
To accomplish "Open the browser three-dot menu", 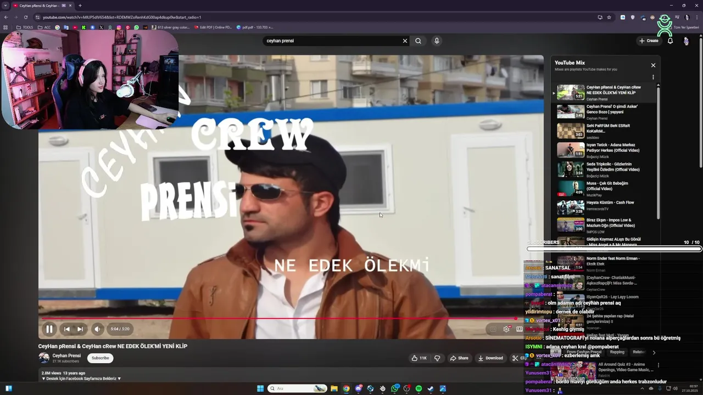I will [697, 17].
